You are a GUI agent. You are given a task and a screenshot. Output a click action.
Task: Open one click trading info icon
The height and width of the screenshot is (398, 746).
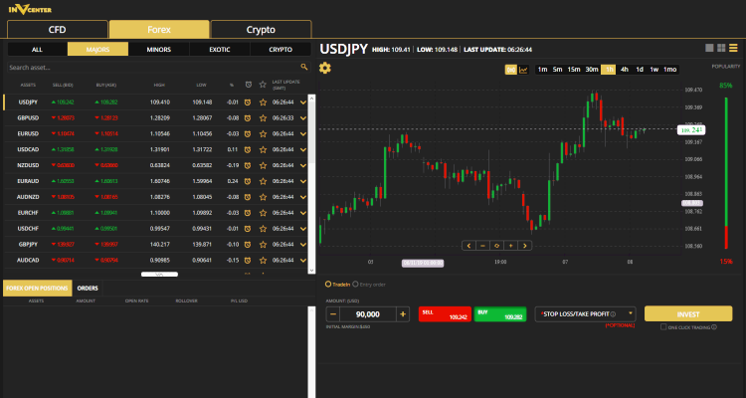714,327
